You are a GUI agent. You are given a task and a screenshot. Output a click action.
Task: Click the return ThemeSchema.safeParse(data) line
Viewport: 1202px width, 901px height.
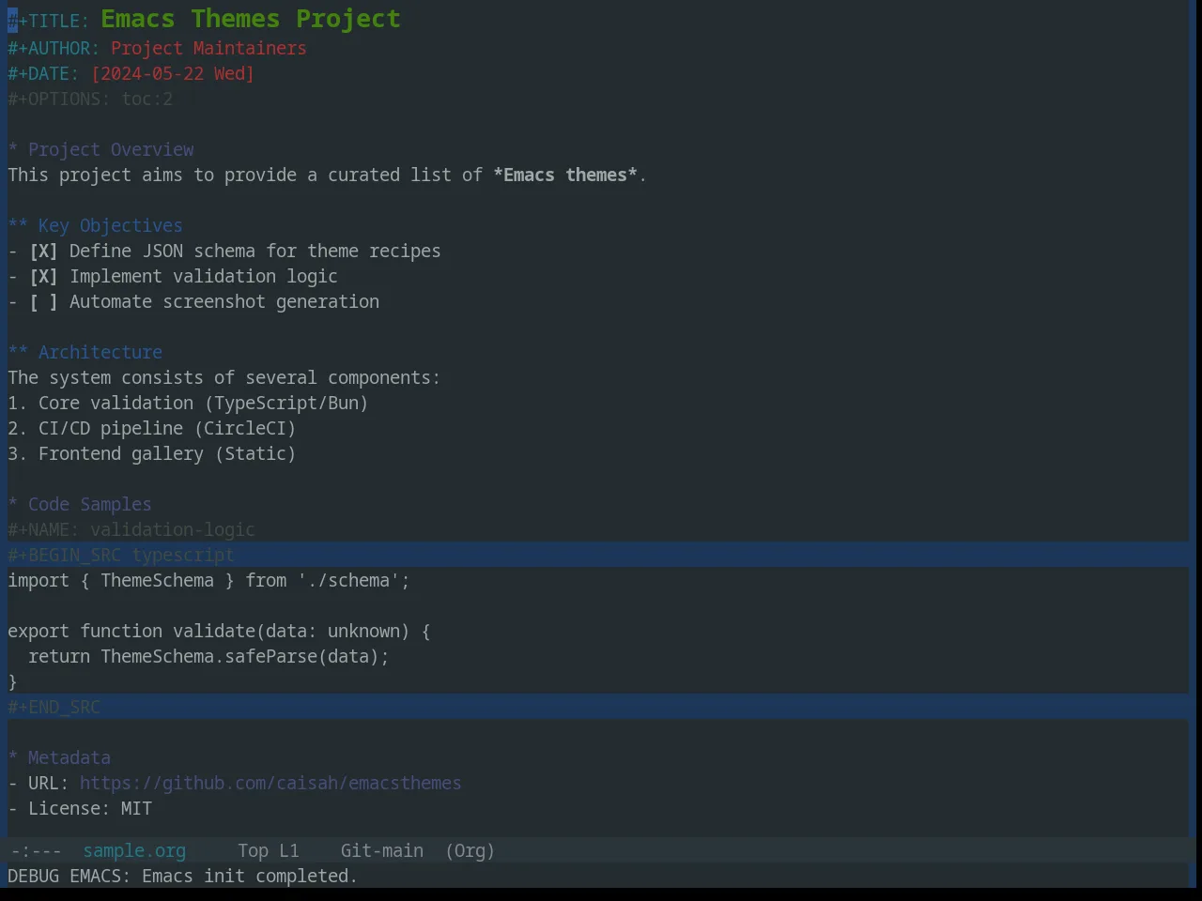click(208, 657)
